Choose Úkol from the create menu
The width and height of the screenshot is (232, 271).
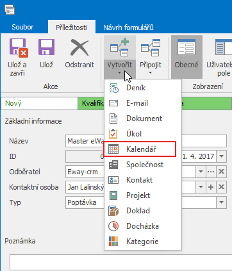coord(143,134)
